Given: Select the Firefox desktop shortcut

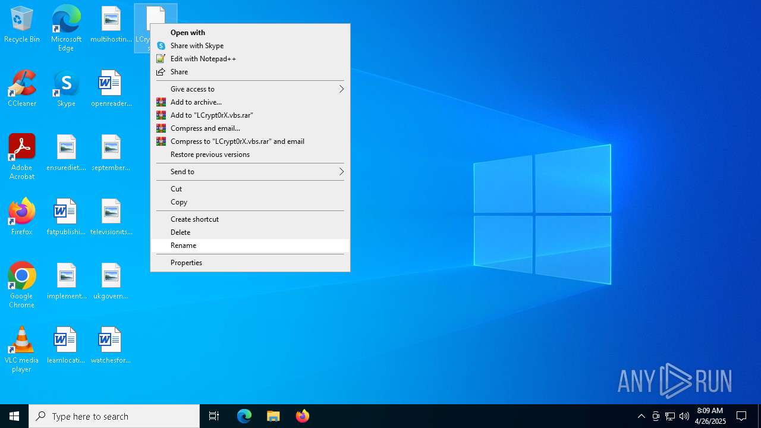Looking at the screenshot, I should (x=22, y=218).
